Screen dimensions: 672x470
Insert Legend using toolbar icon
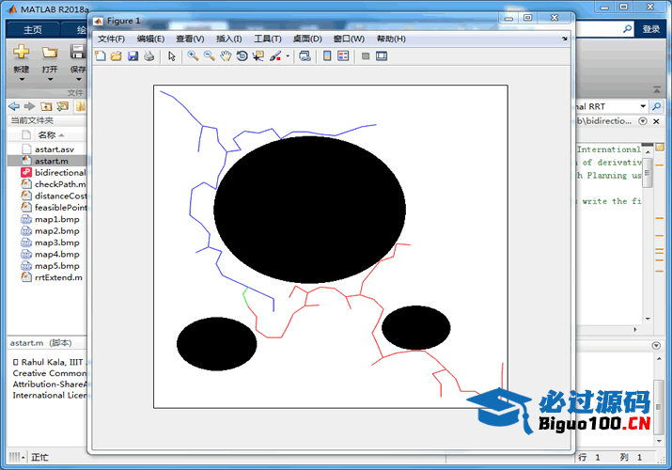pos(343,56)
